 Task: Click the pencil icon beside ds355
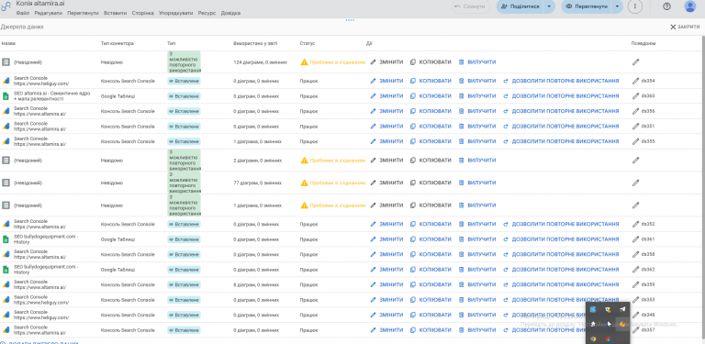tap(635, 141)
